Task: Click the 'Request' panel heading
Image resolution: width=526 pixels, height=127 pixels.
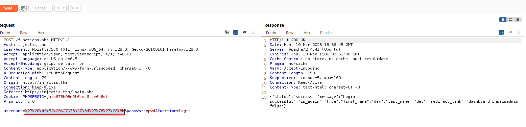Action: [x=7, y=25]
